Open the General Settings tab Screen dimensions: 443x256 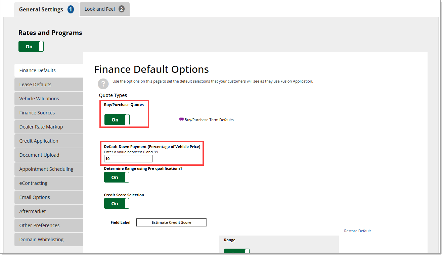coord(46,9)
